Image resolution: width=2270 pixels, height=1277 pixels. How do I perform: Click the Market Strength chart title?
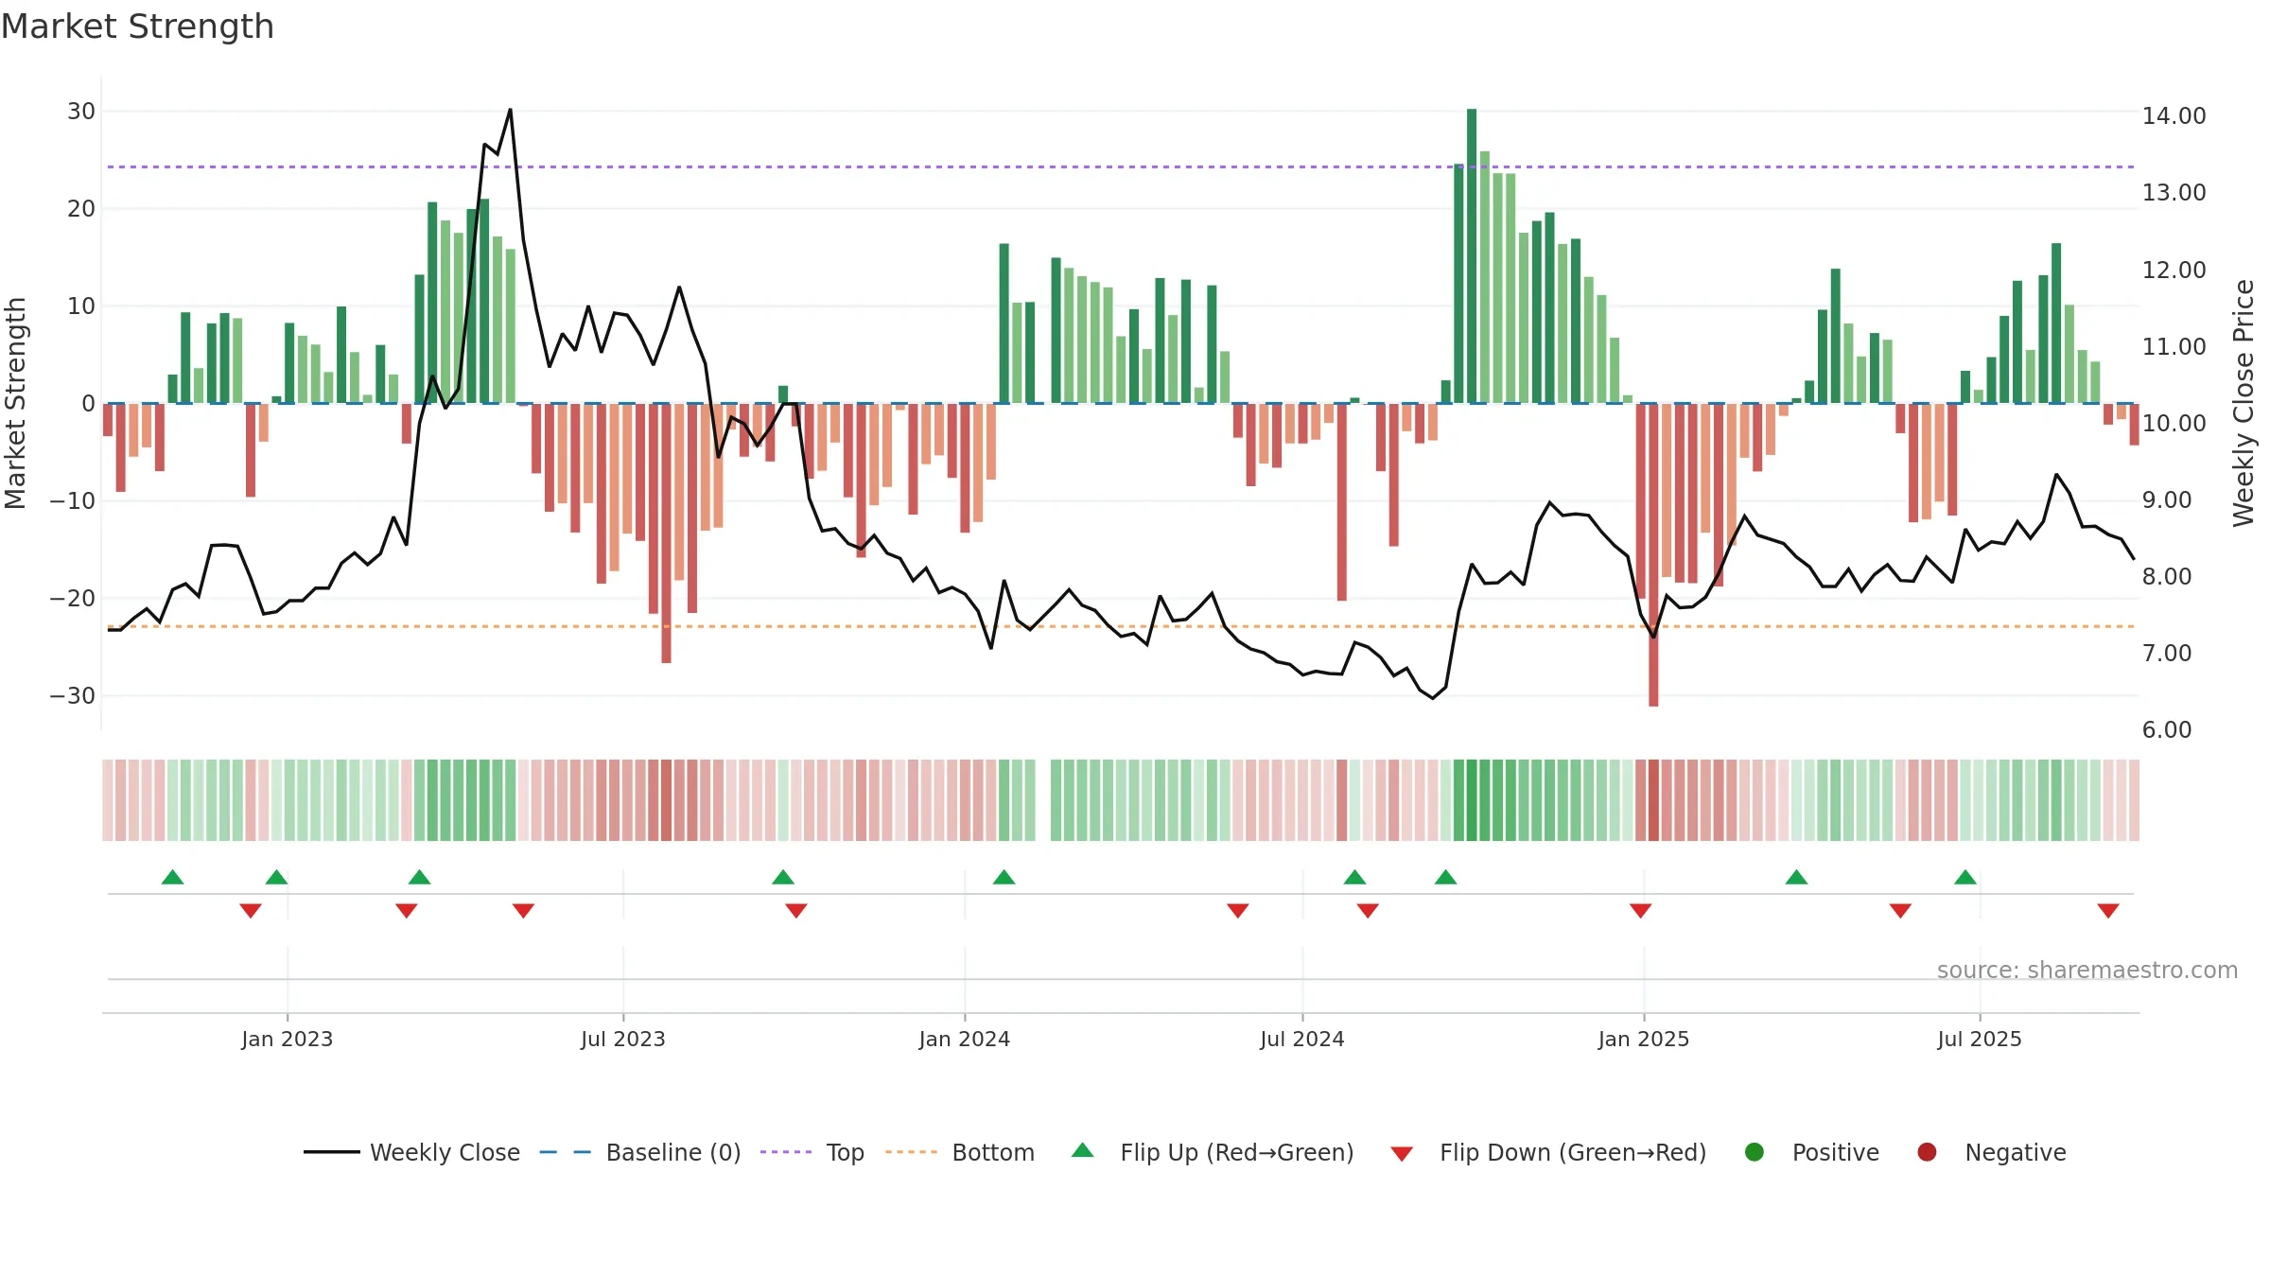[137, 26]
